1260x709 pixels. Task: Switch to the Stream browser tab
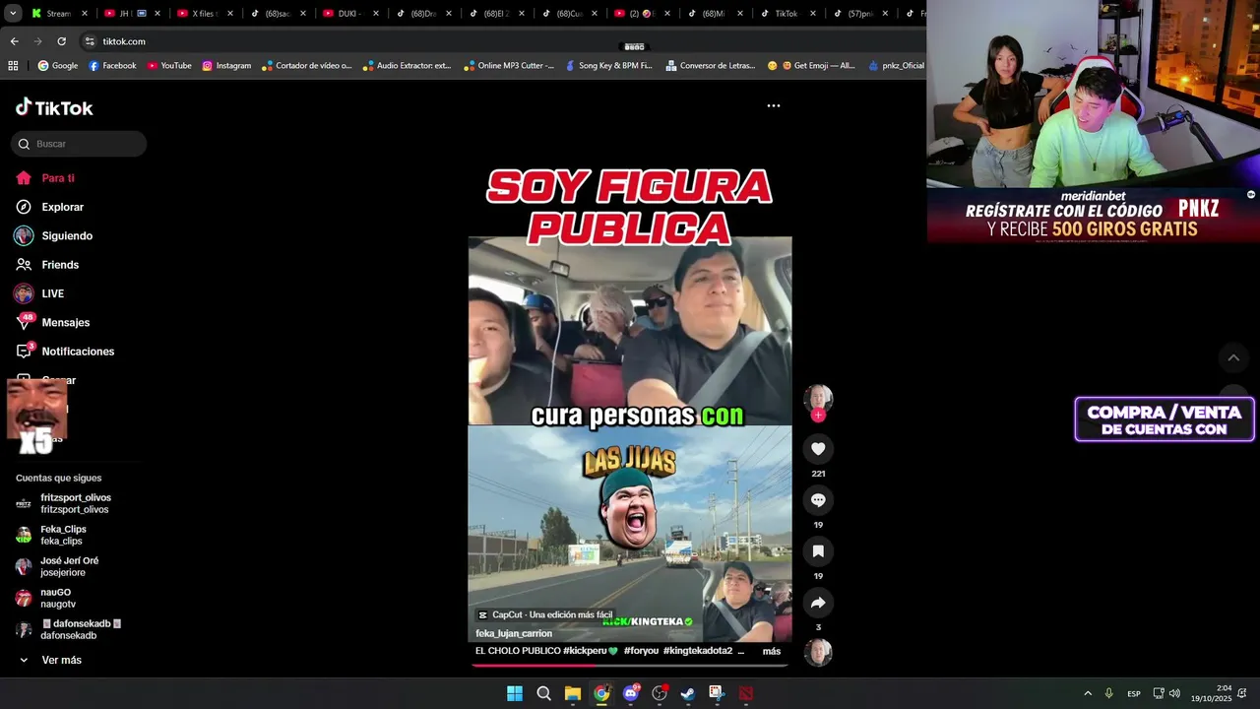click(x=58, y=14)
